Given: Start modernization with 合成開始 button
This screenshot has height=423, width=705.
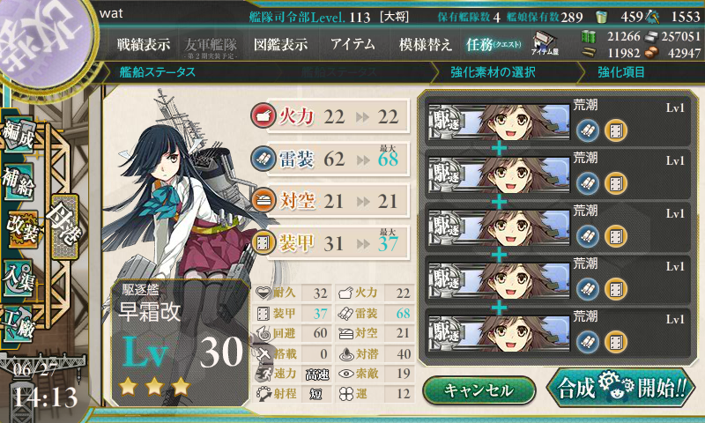Looking at the screenshot, I should pos(621,387).
